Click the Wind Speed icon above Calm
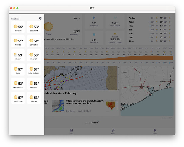This screenshot has height=147, width=184. [115, 18]
